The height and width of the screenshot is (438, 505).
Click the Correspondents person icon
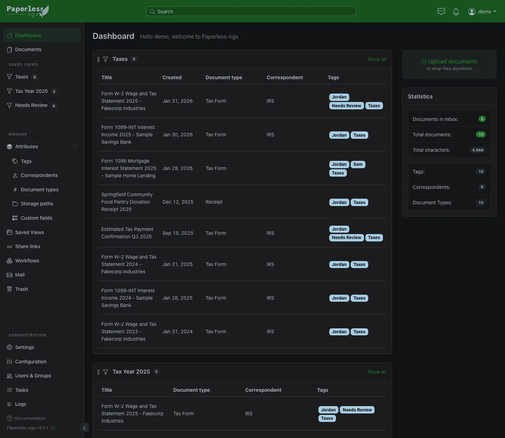click(x=15, y=175)
